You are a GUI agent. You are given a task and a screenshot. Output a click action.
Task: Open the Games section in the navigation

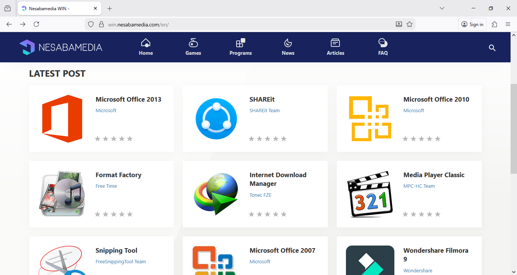tap(193, 47)
